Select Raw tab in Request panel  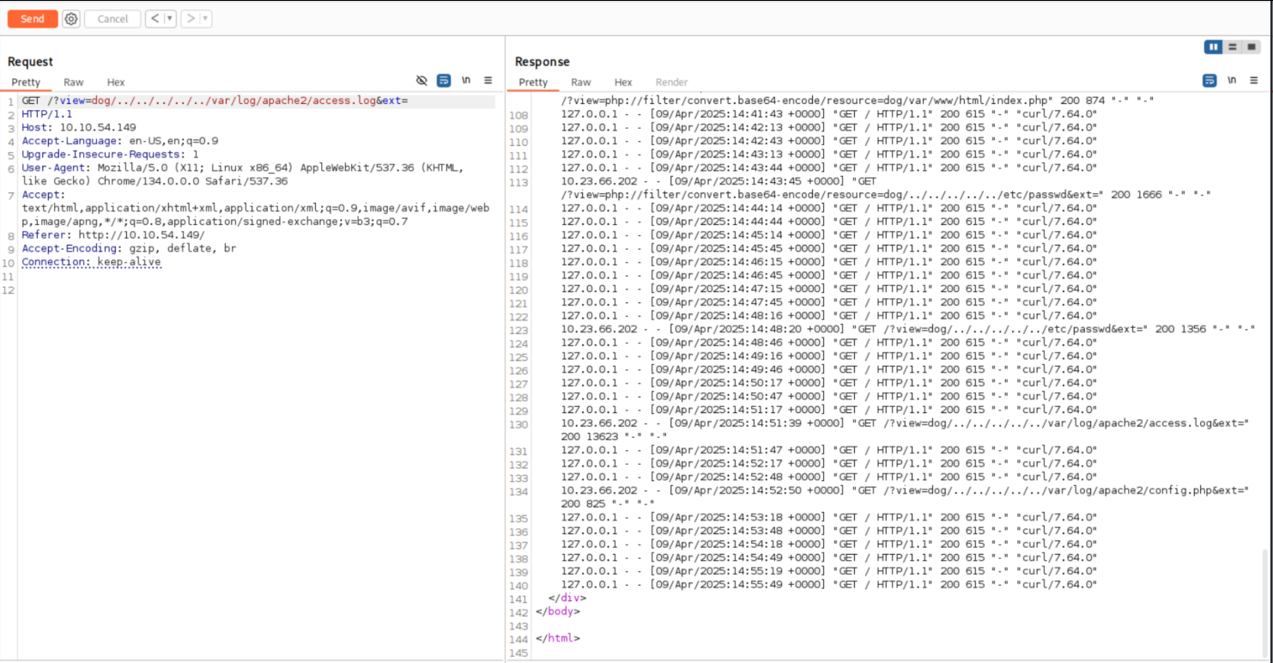pos(73,82)
